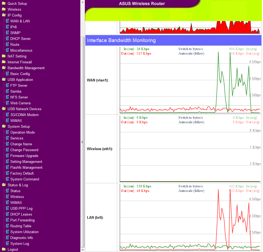Click the page icon beside WAN & LAN
Viewport: 263px width, 252px height.
pyautogui.click(x=8, y=21)
